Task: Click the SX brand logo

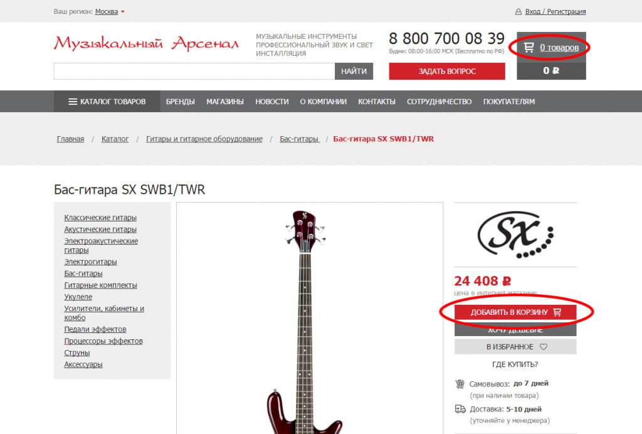Action: [515, 235]
